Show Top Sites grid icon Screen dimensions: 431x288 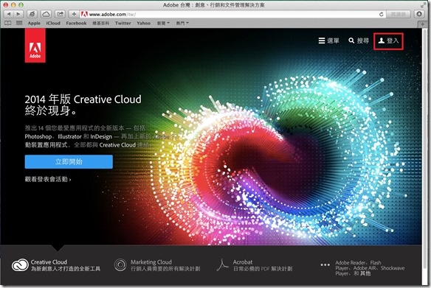click(x=19, y=23)
